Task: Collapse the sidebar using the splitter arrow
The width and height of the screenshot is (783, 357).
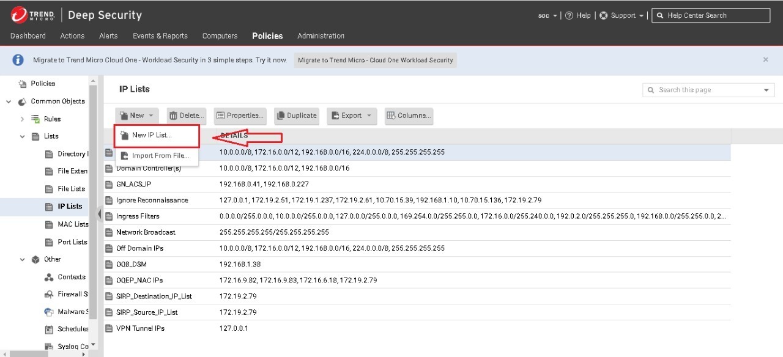Action: pyautogui.click(x=100, y=214)
